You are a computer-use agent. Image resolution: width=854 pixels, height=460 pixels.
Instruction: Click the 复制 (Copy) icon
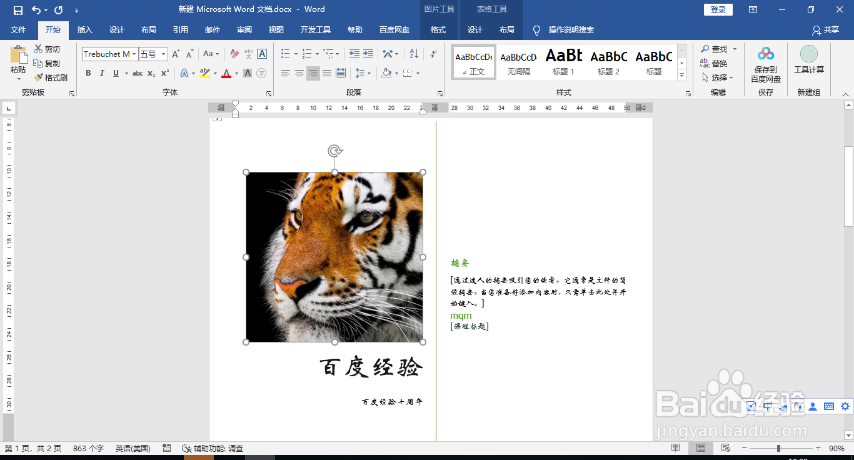click(38, 63)
